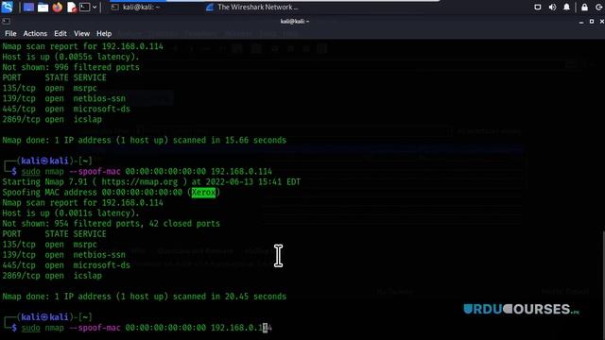Click 'Host is up (0.0055s latency)' line
605x340 pixels.
tap(71, 57)
